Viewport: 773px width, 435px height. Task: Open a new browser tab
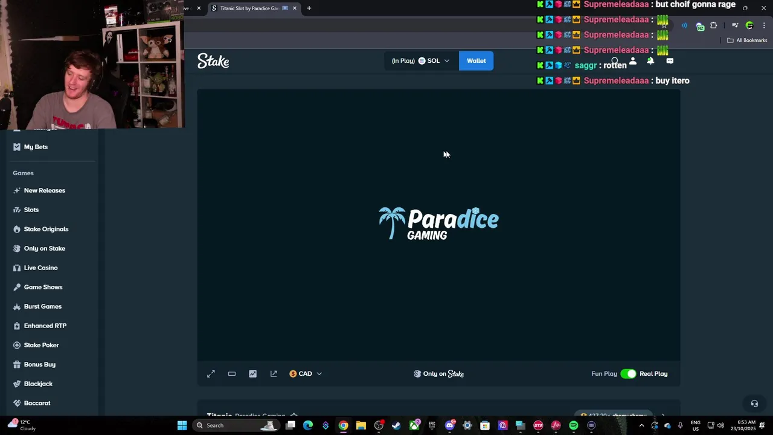click(x=309, y=8)
